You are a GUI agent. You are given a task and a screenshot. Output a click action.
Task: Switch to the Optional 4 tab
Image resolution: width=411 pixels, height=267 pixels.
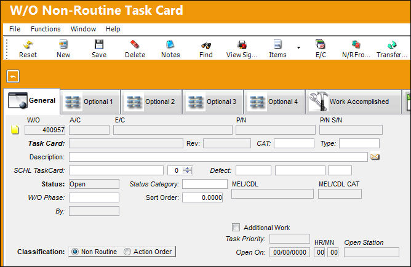click(274, 102)
